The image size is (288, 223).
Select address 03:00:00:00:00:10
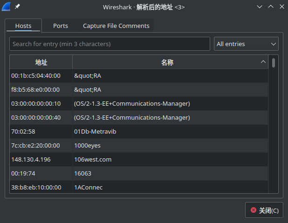pos(36,103)
